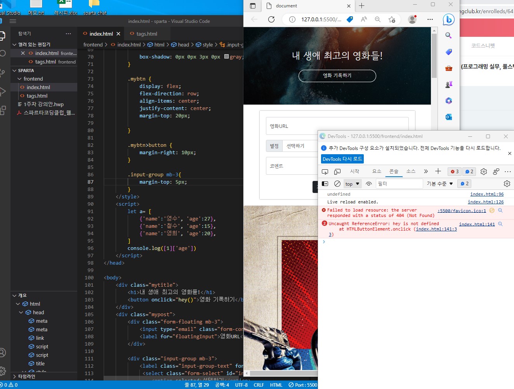The height and width of the screenshot is (389, 514).
Task: Open the Search icon in Edge sidebar
Action: [449, 36]
